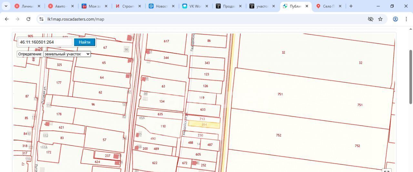Click the cadastral number search field
The width and height of the screenshot is (413, 172).
45,42
